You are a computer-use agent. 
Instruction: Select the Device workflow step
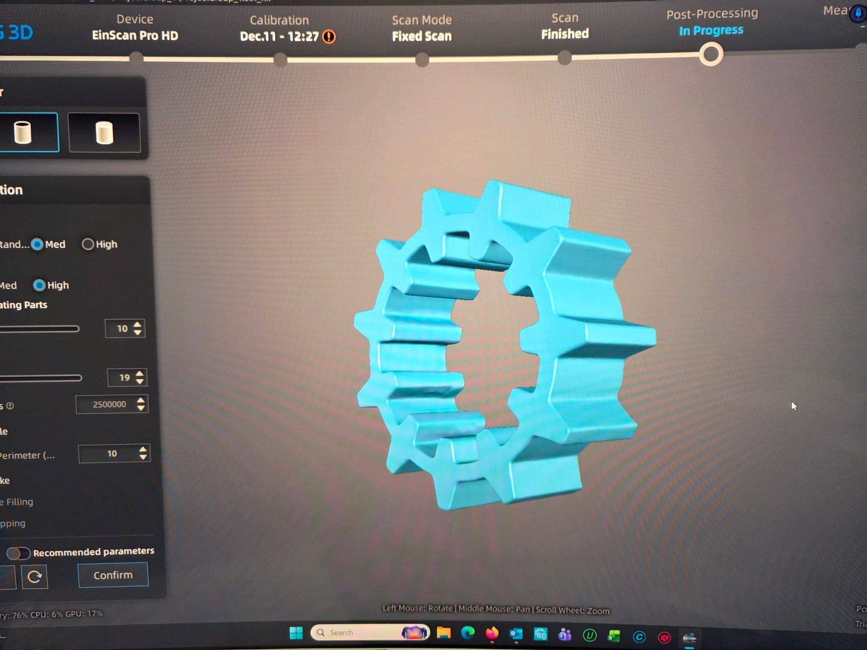click(x=135, y=27)
